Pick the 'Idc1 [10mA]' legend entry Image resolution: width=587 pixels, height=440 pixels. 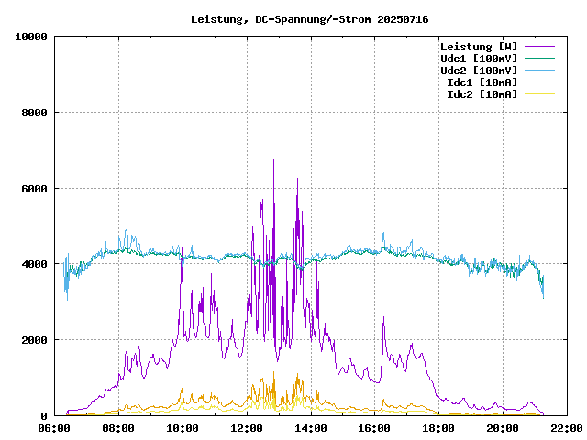pyautogui.click(x=482, y=82)
